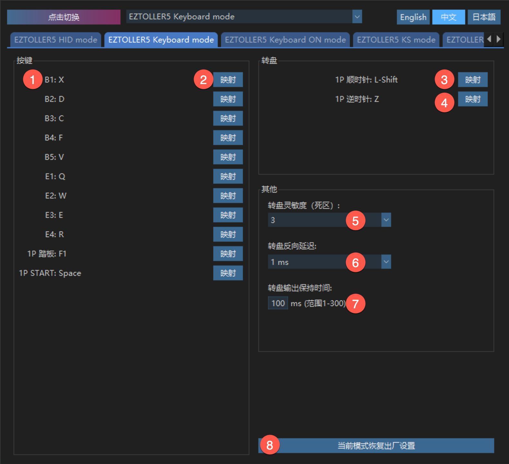
Task: Click 映射 button for E2: W
Action: 228,196
